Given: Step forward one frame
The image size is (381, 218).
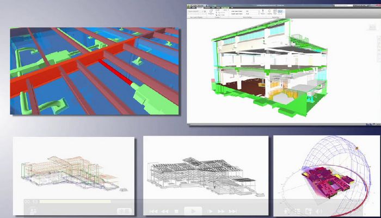Looking at the screenshot, I should pos(210,211).
